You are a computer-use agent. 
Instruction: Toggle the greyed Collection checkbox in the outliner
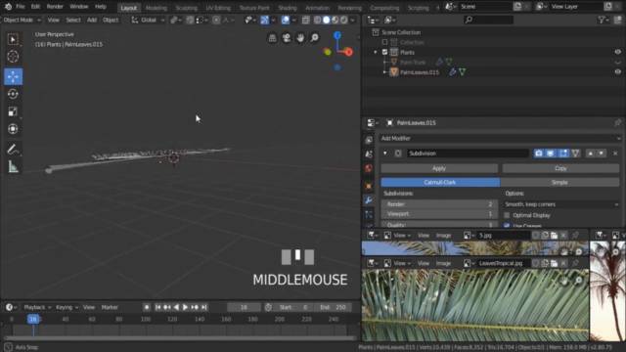pos(384,42)
